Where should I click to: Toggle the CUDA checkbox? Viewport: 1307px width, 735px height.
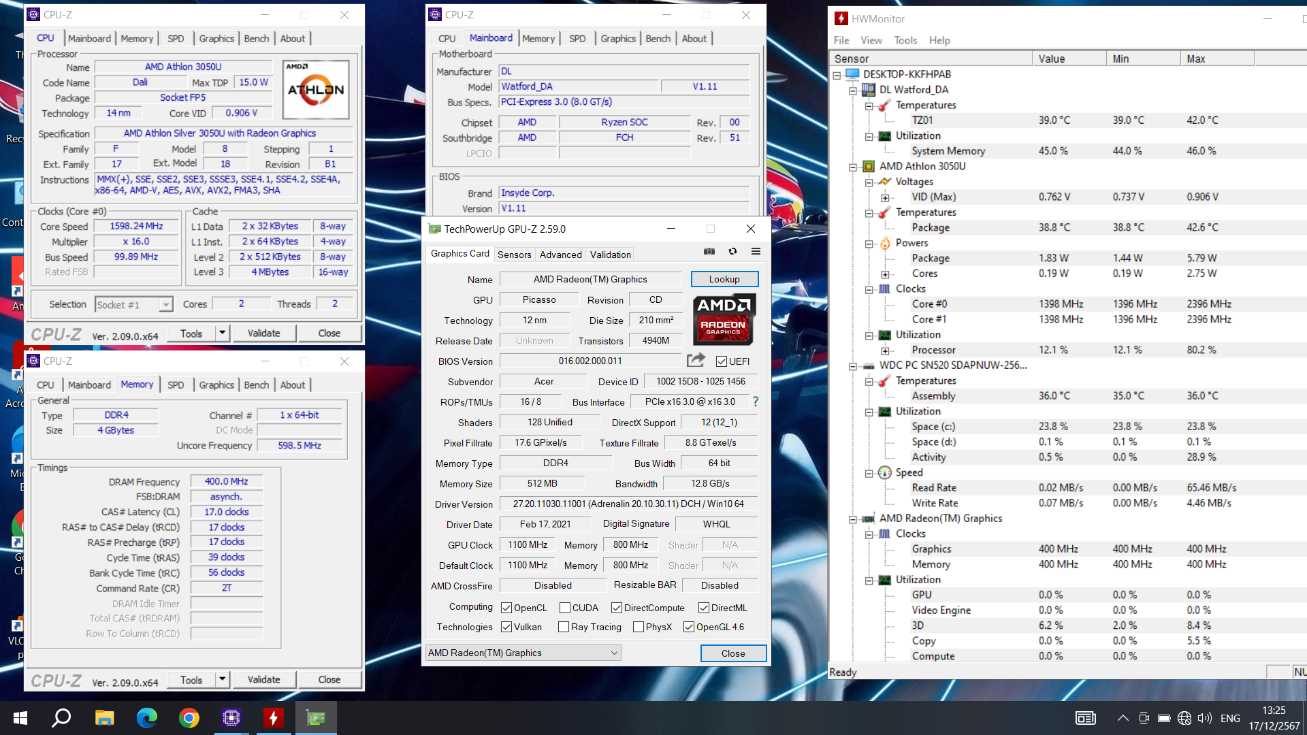pyautogui.click(x=565, y=608)
